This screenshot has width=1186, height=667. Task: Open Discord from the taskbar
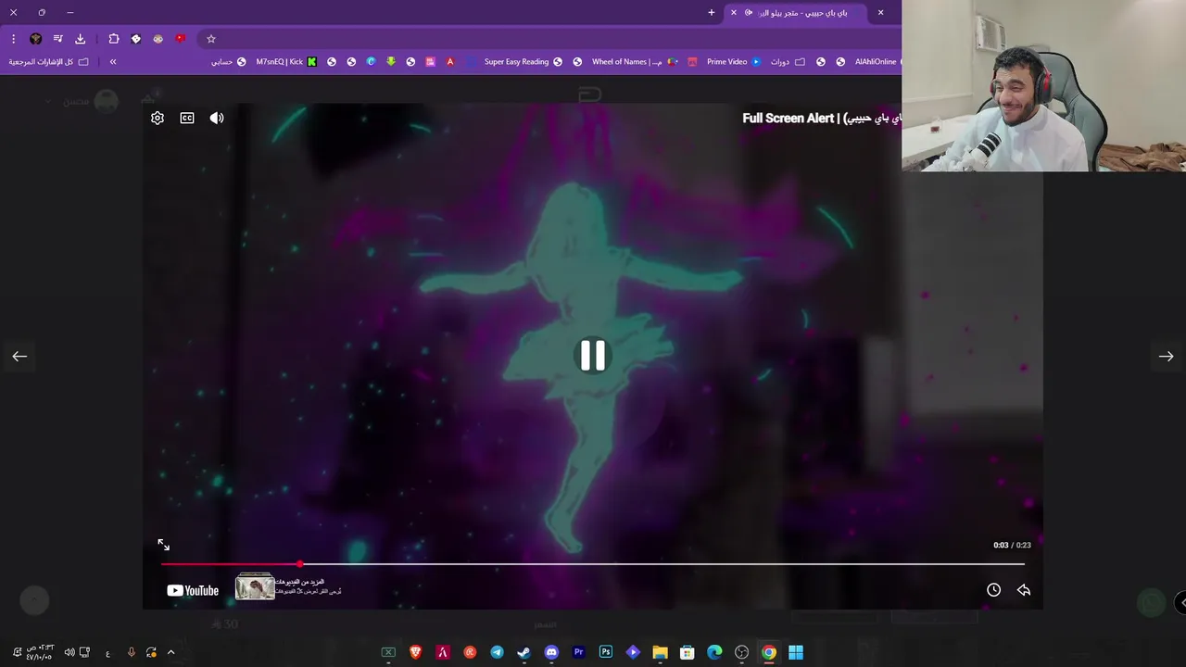pos(551,652)
